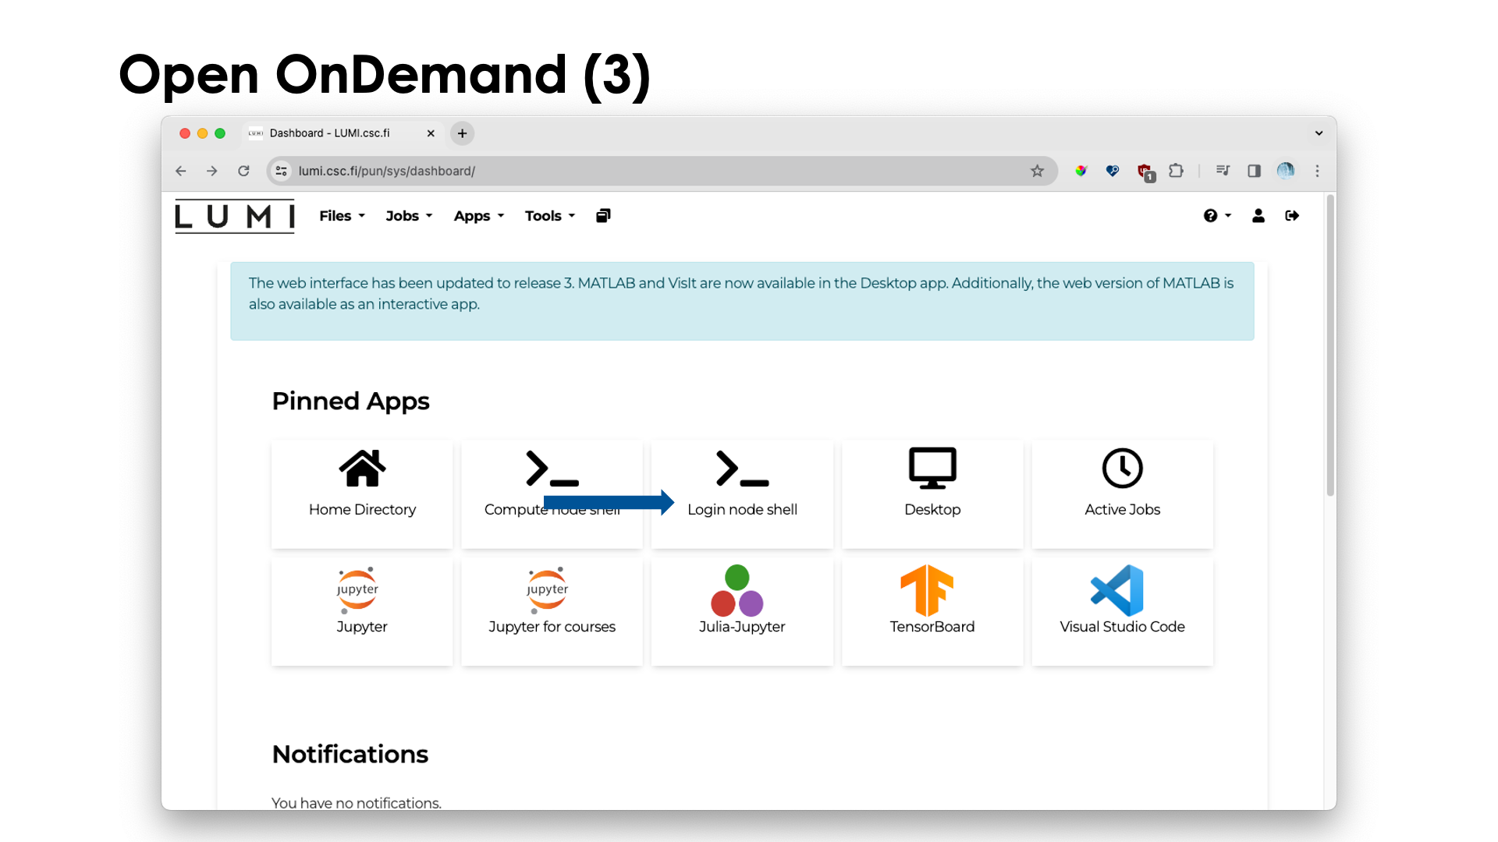Click the Pinned Apps heading

click(x=350, y=401)
